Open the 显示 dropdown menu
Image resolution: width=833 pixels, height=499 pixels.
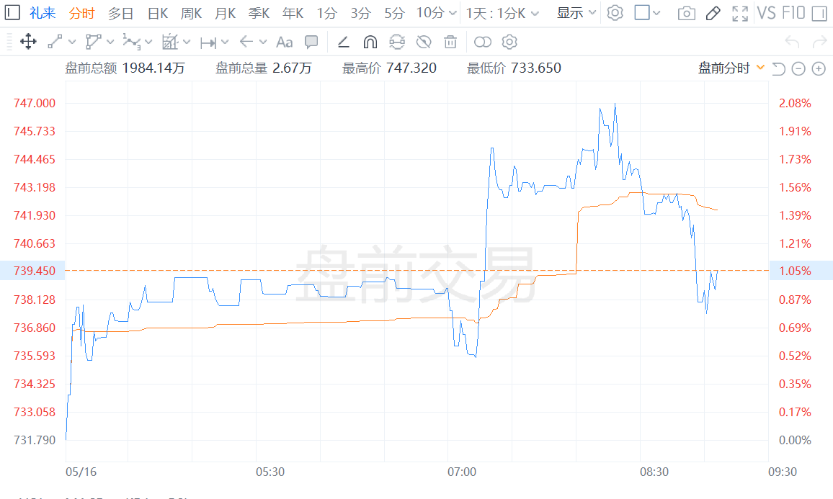pyautogui.click(x=576, y=13)
